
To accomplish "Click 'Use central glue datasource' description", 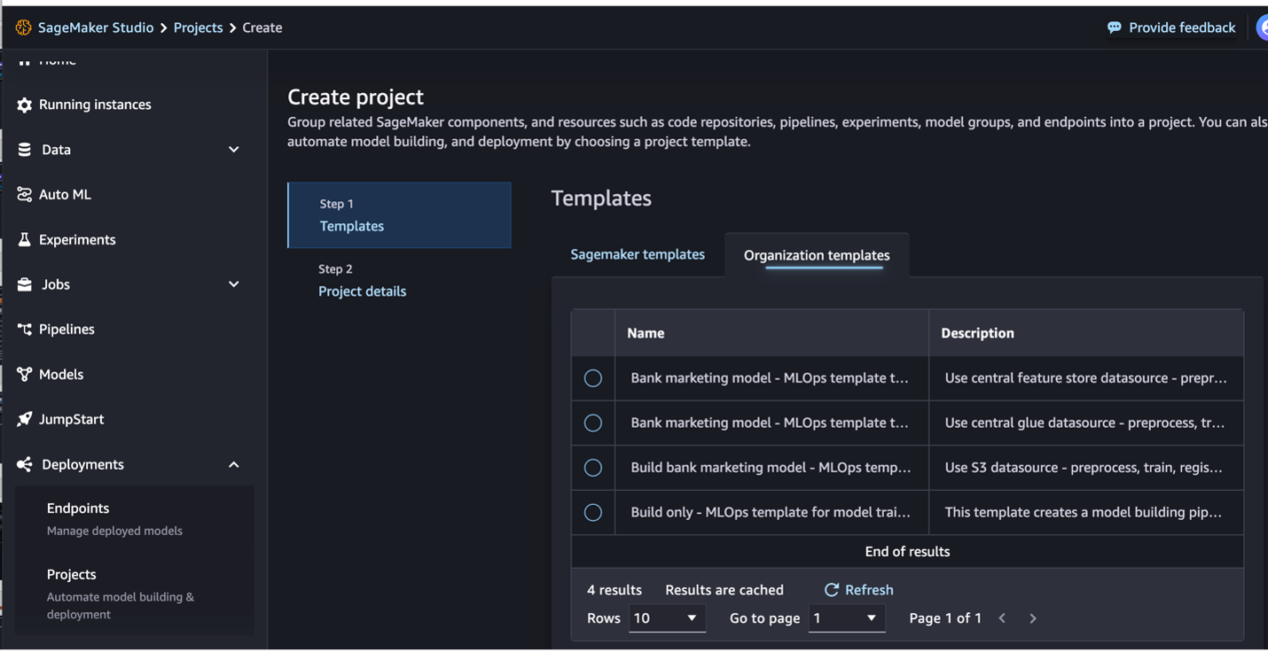I will pyautogui.click(x=1084, y=423).
